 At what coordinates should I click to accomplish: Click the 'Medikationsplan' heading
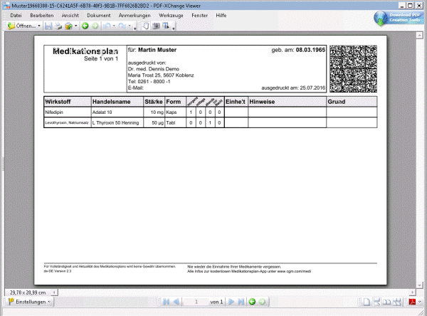[85, 51]
